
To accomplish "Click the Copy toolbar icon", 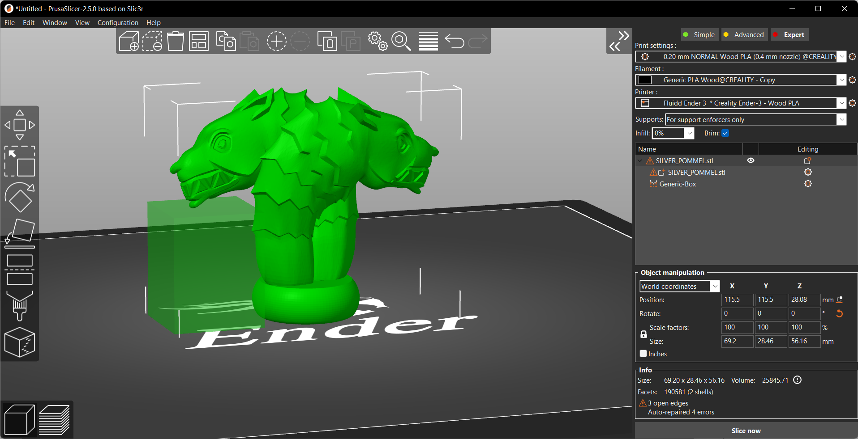I will (x=226, y=41).
